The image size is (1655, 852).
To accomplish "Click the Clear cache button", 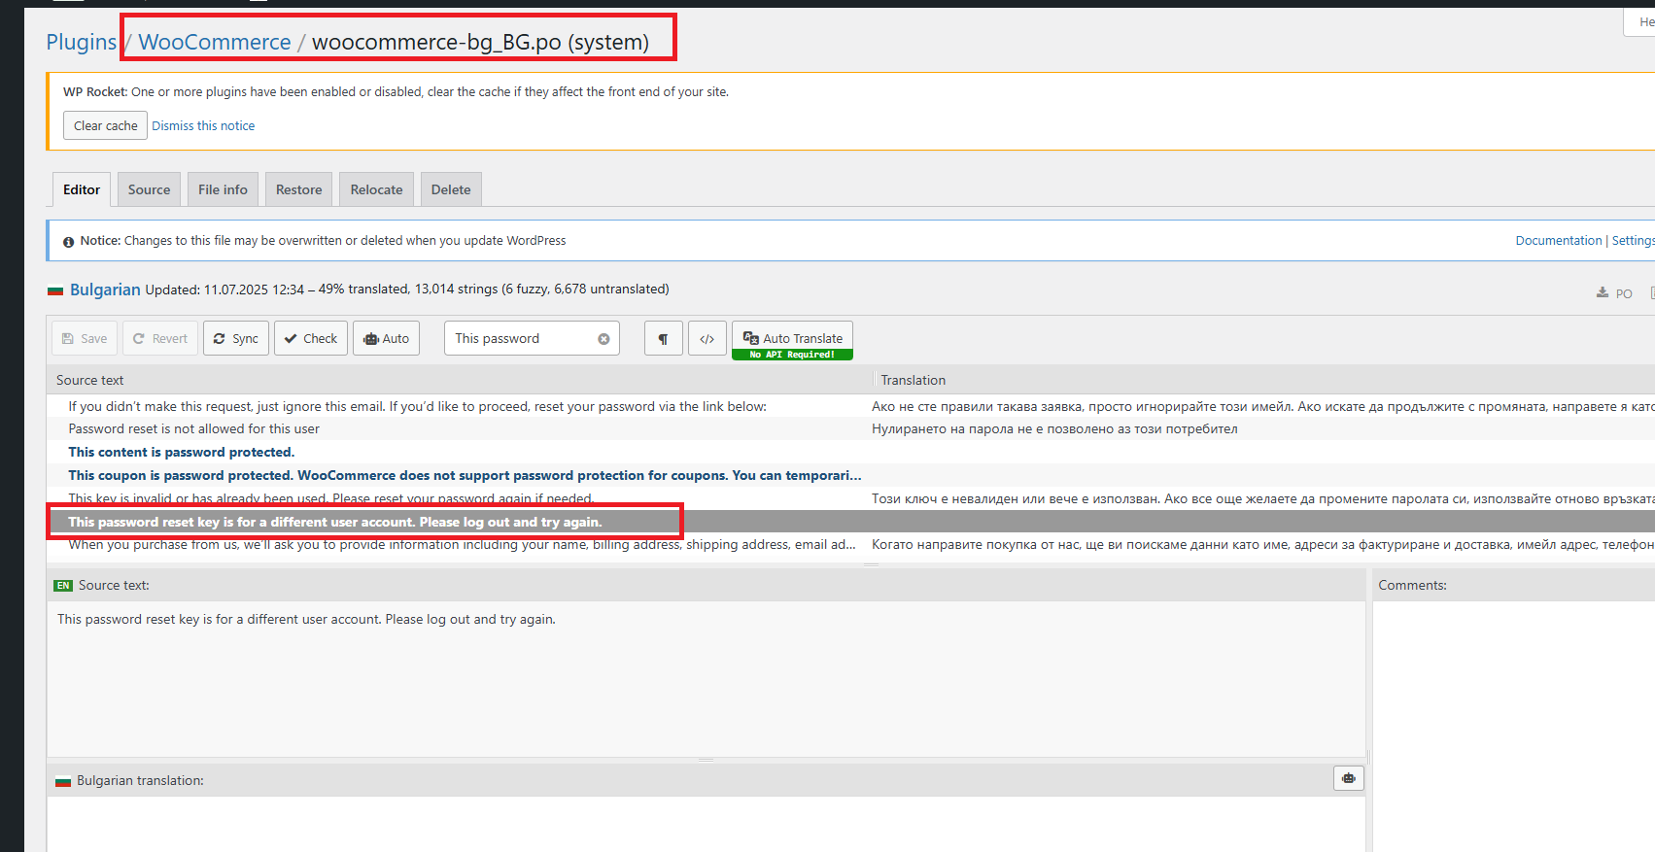I will pos(106,125).
